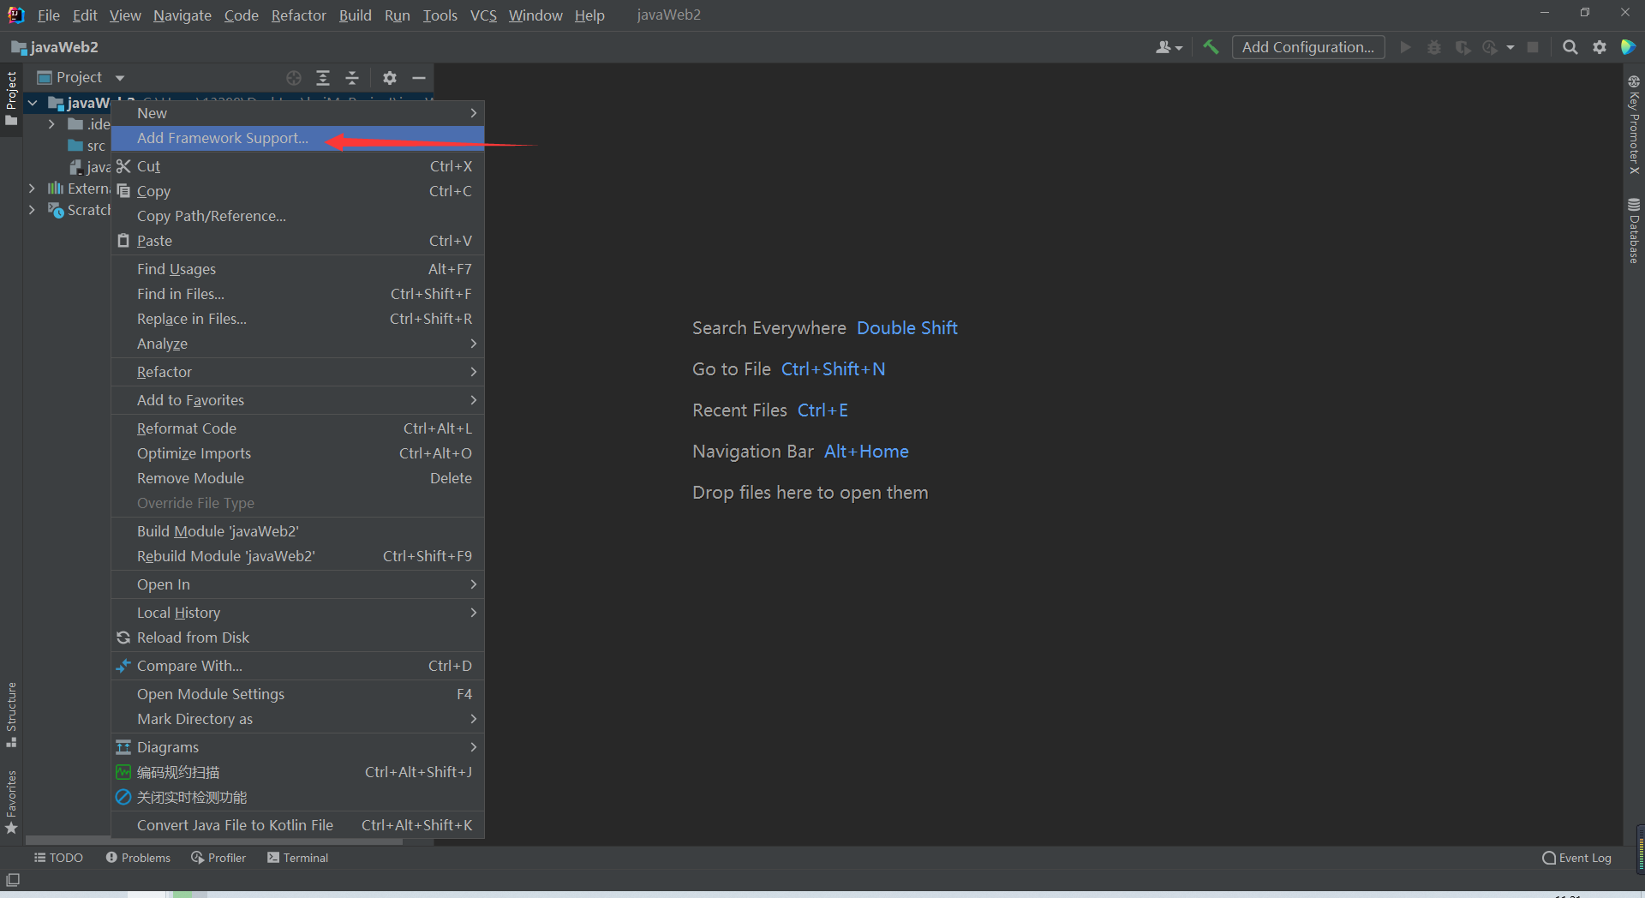Choose Find in Files...
Image resolution: width=1645 pixels, height=898 pixels.
[x=298, y=294]
